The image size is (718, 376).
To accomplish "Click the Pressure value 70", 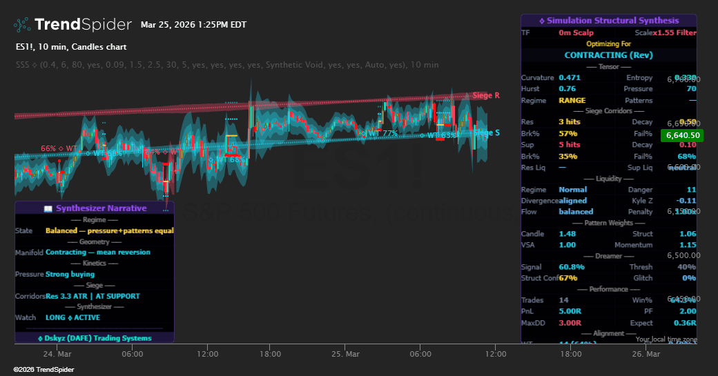I will click(692, 89).
